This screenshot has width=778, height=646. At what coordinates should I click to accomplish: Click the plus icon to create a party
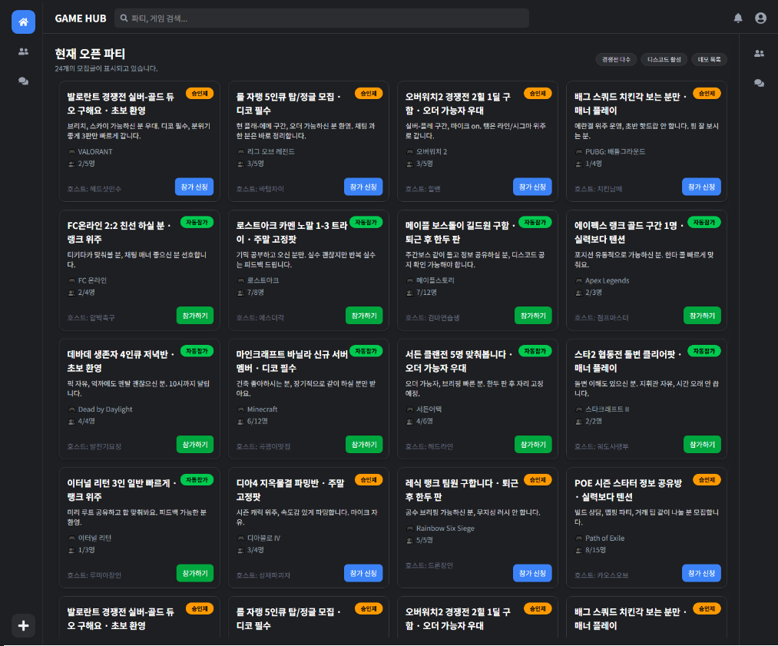point(23,626)
